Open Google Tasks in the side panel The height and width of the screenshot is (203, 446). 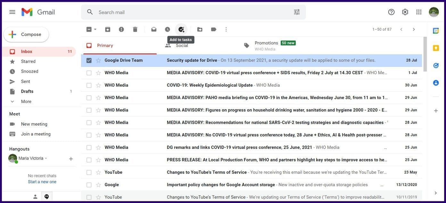click(x=436, y=65)
